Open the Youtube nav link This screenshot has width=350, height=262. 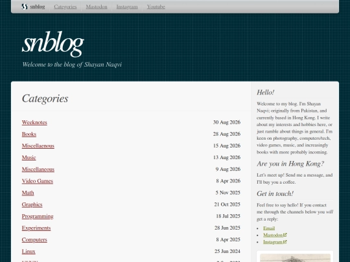coord(156,6)
